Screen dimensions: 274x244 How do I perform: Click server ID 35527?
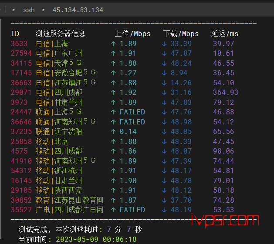pyautogui.click(x=21, y=210)
